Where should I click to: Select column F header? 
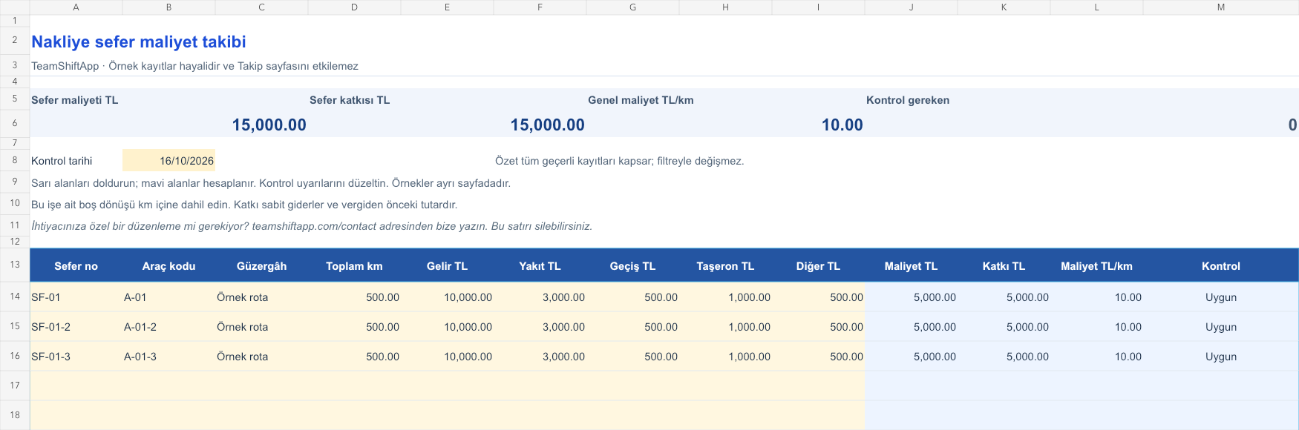point(540,7)
